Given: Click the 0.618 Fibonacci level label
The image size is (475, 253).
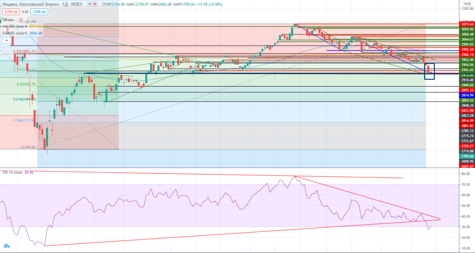Looking at the screenshot, I should pos(24,99).
